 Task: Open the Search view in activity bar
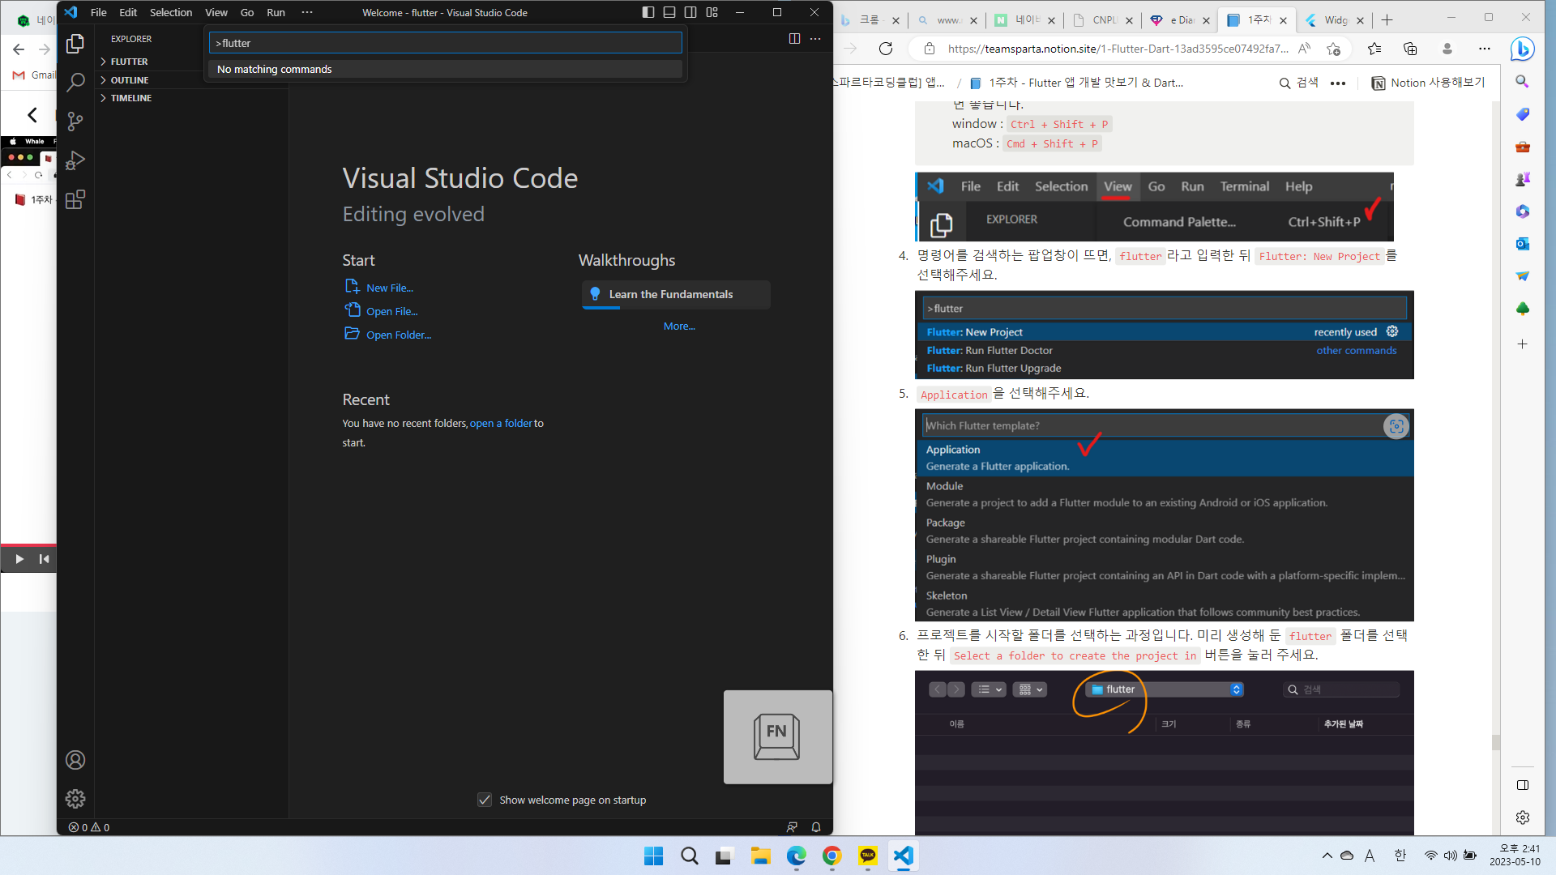point(75,83)
